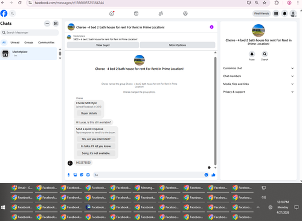Click the View buyer button

tap(103, 45)
